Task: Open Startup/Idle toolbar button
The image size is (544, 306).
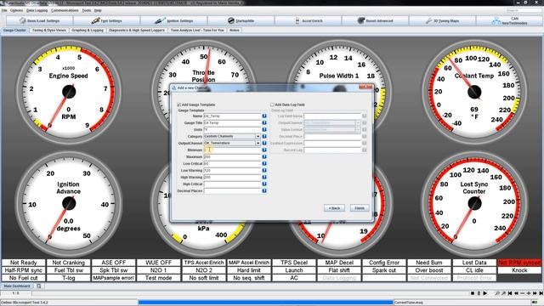Action: pos(241,20)
